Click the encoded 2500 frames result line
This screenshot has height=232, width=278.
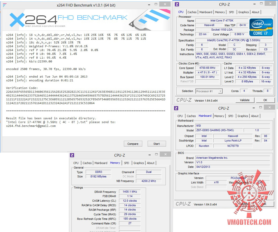pos(46,69)
